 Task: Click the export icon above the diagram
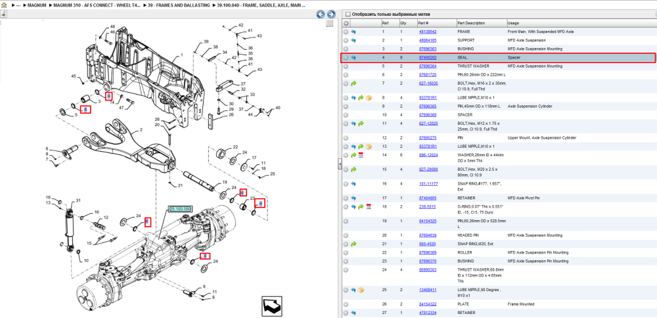tap(3, 14)
